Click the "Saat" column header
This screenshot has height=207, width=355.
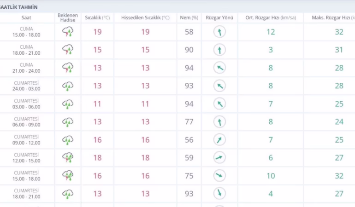[x=27, y=18]
